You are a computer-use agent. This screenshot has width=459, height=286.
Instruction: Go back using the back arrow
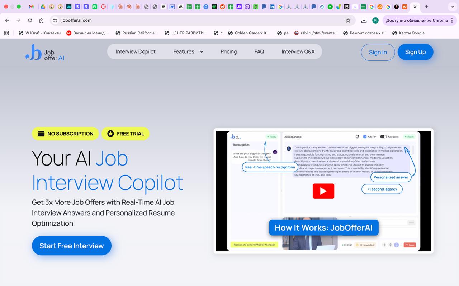click(x=7, y=20)
